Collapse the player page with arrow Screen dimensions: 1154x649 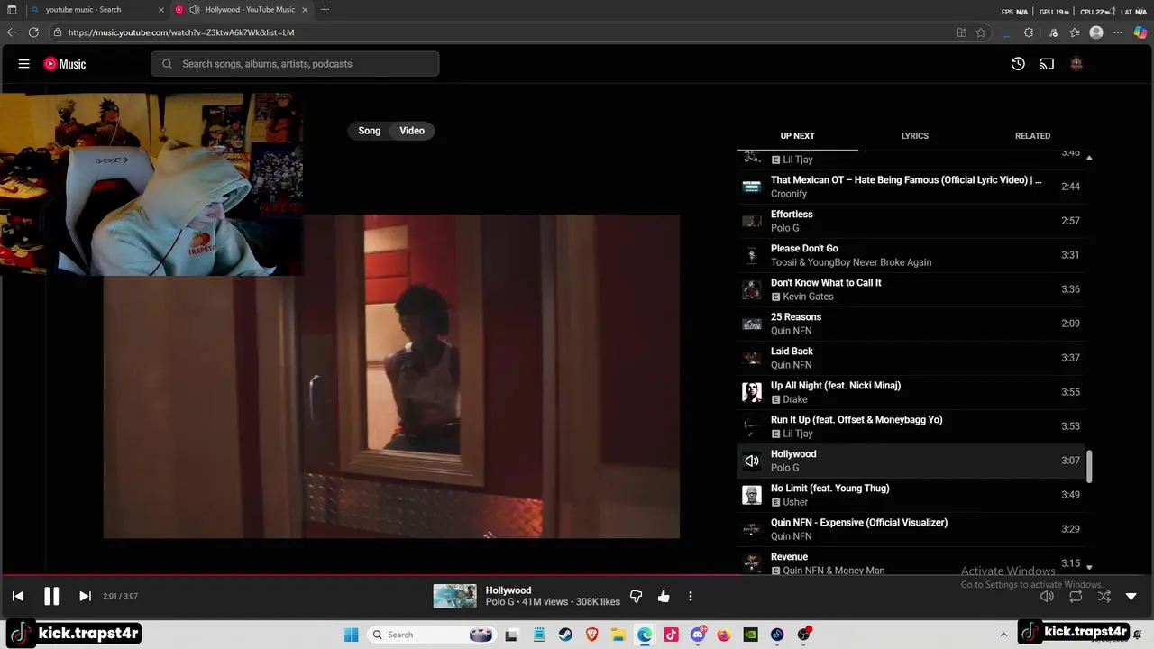(1131, 596)
